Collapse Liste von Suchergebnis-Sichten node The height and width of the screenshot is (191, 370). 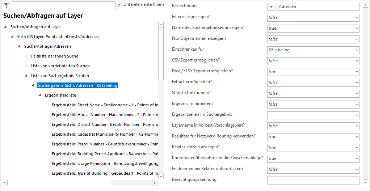pos(26,76)
